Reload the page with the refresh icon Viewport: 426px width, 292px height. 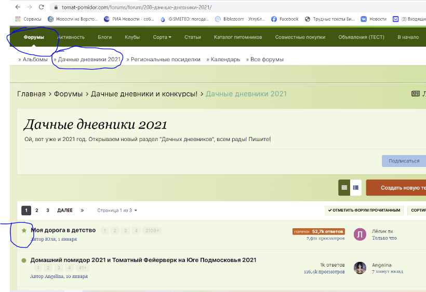[x=41, y=7]
